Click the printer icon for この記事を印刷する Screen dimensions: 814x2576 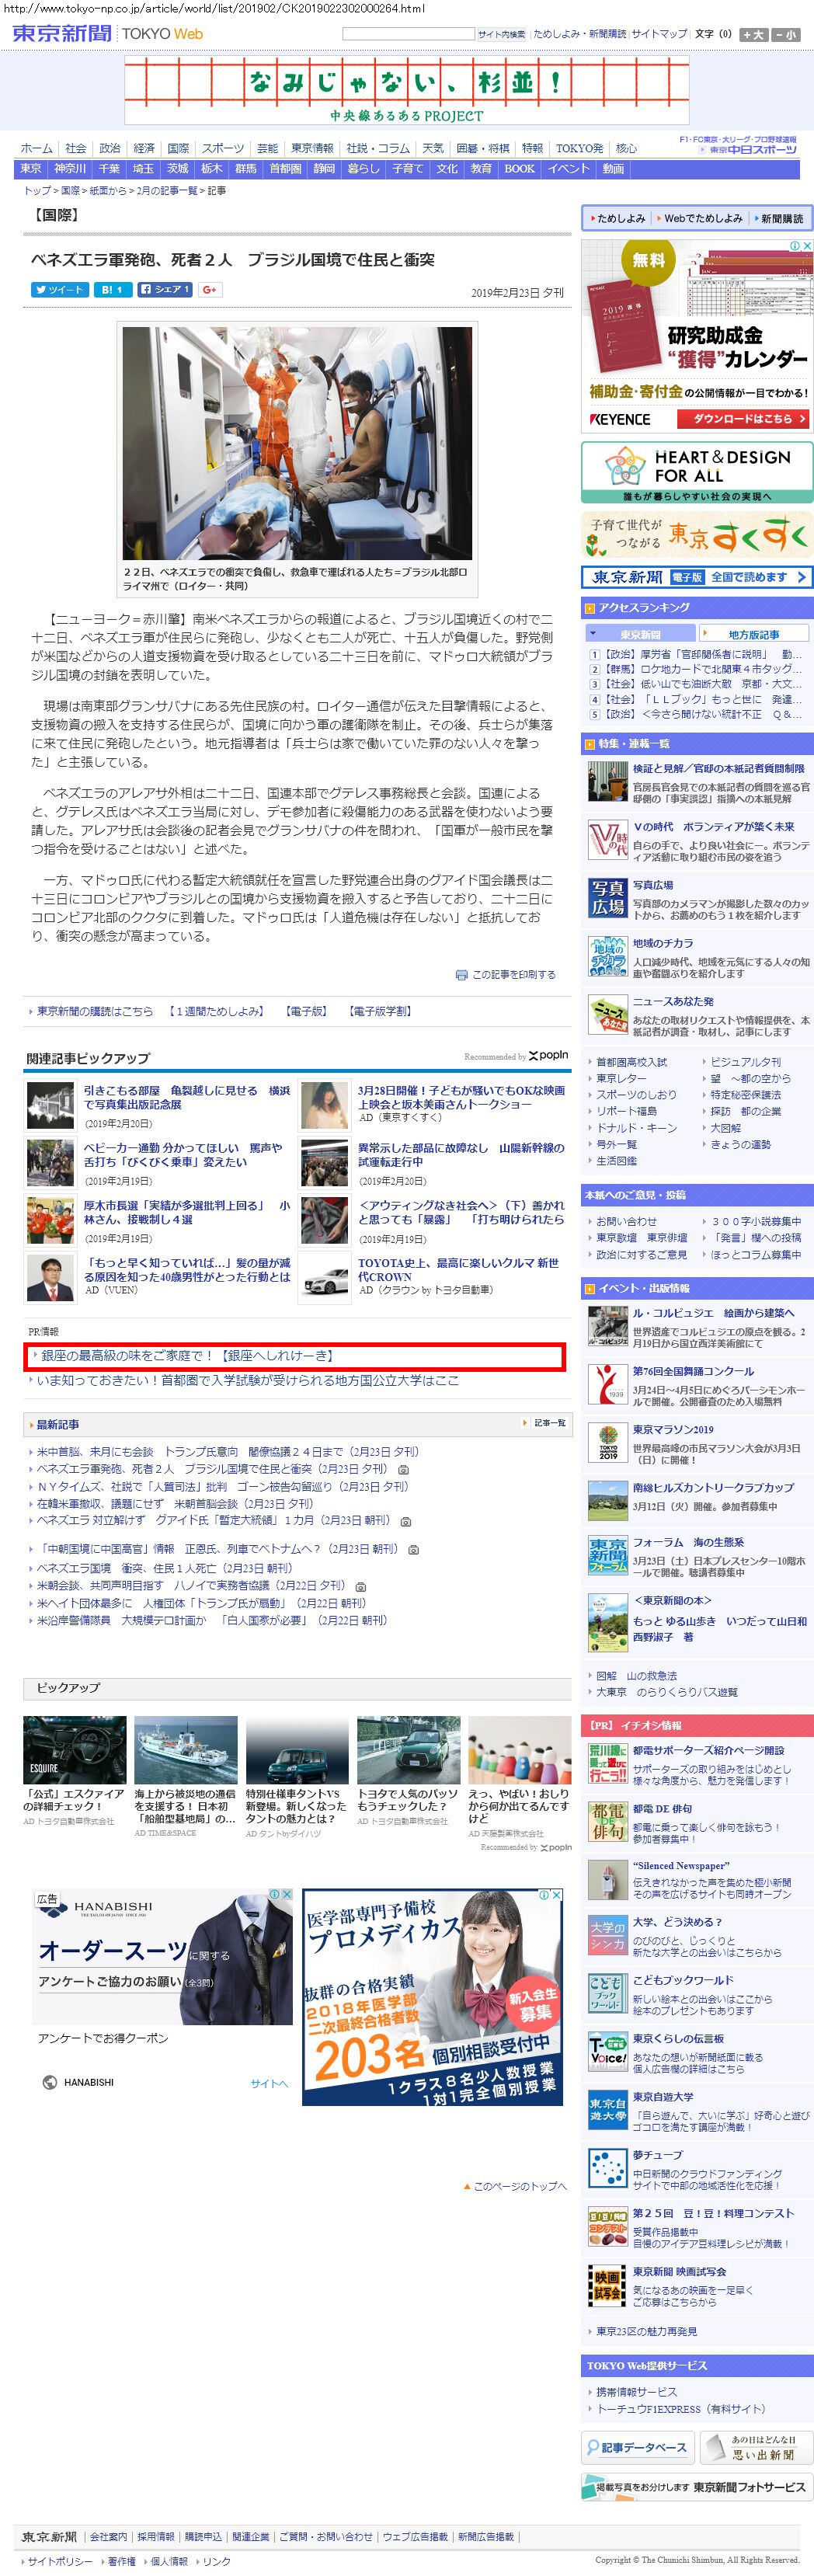coord(461,974)
